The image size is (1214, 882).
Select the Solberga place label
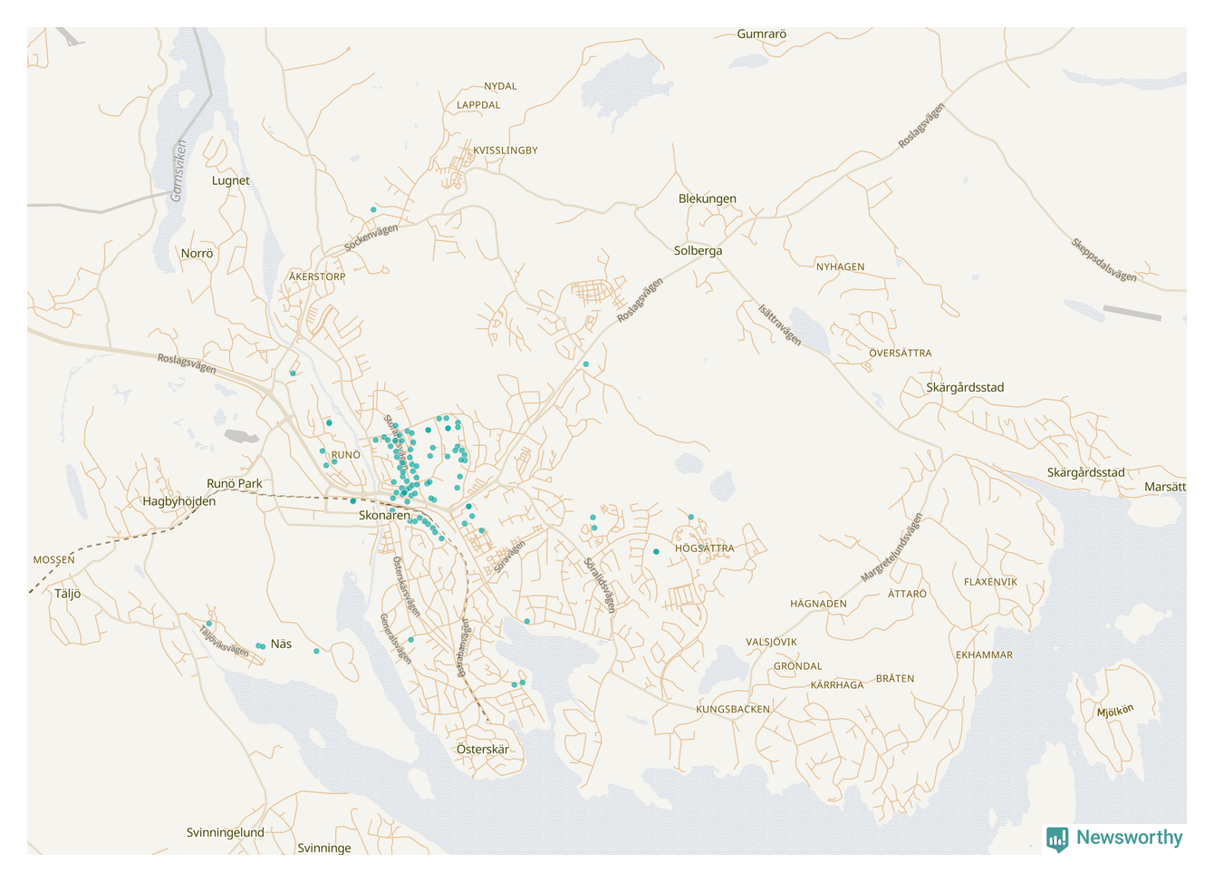(698, 250)
